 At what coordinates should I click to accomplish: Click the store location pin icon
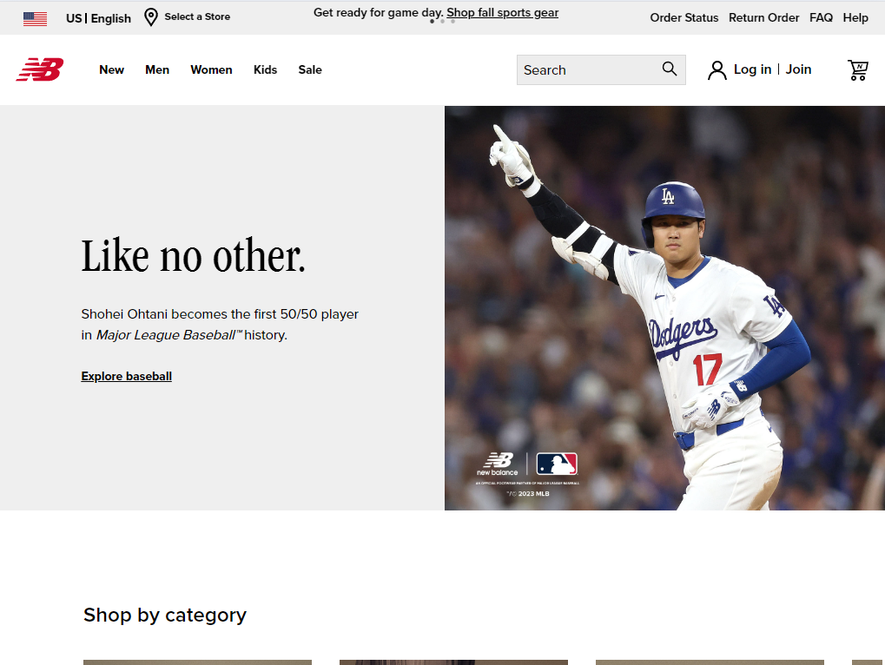pyautogui.click(x=151, y=17)
